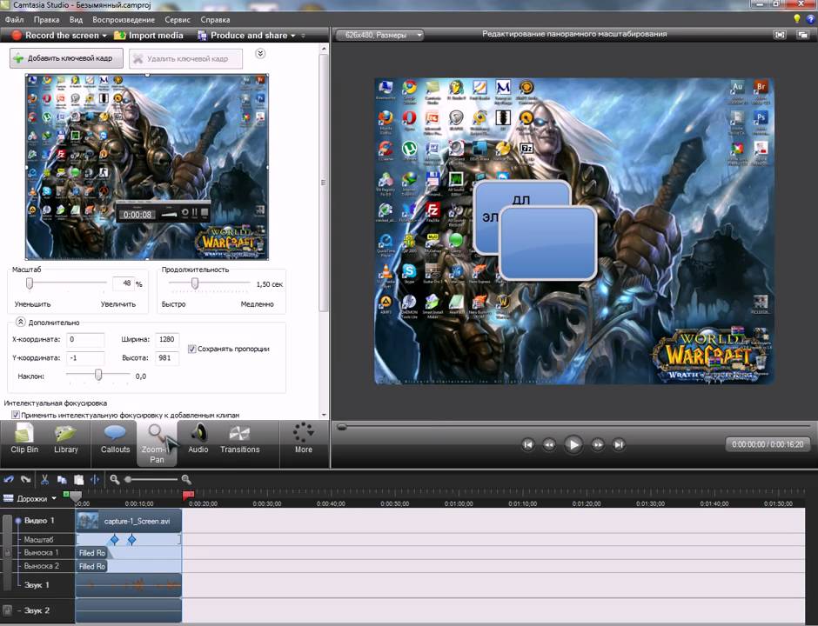Viewport: 818px width, 626px height.
Task: Click the X-координата input field
Action: click(x=85, y=339)
